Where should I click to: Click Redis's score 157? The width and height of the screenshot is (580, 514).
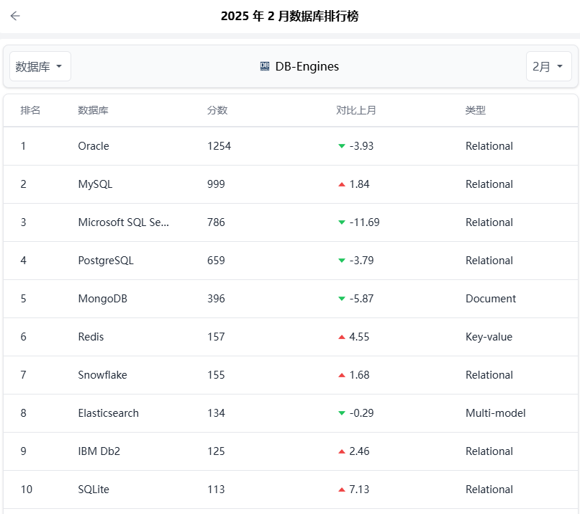point(216,337)
